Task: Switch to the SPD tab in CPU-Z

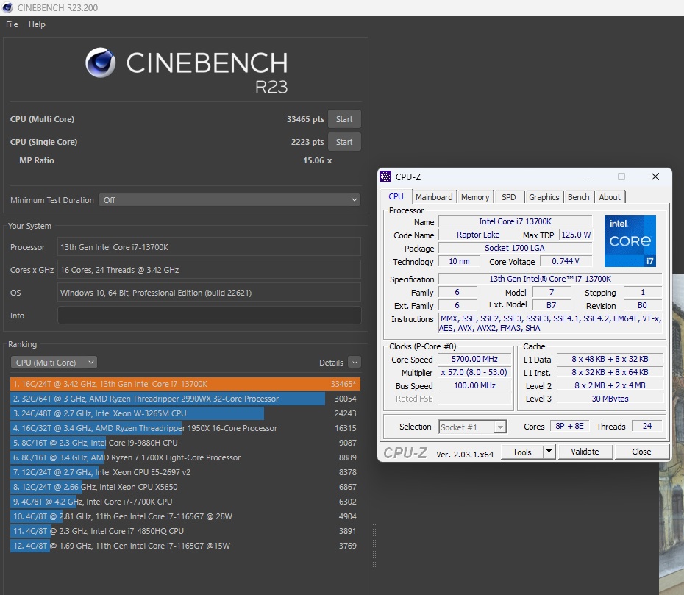Action: click(x=509, y=197)
